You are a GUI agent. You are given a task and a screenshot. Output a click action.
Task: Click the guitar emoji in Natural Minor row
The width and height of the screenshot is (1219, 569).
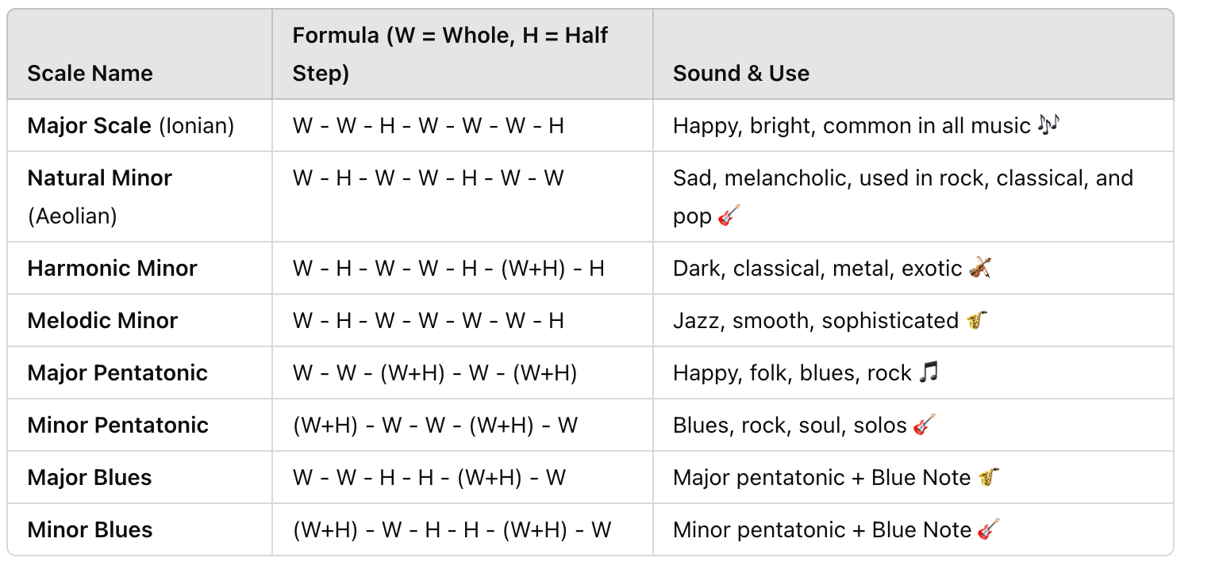(729, 216)
